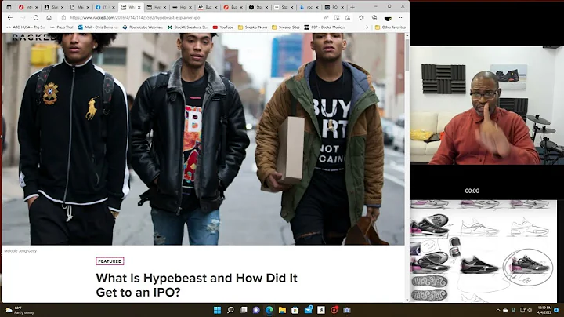Click the Read aloud icon in address bar
The image size is (564, 317).
(x=326, y=17)
